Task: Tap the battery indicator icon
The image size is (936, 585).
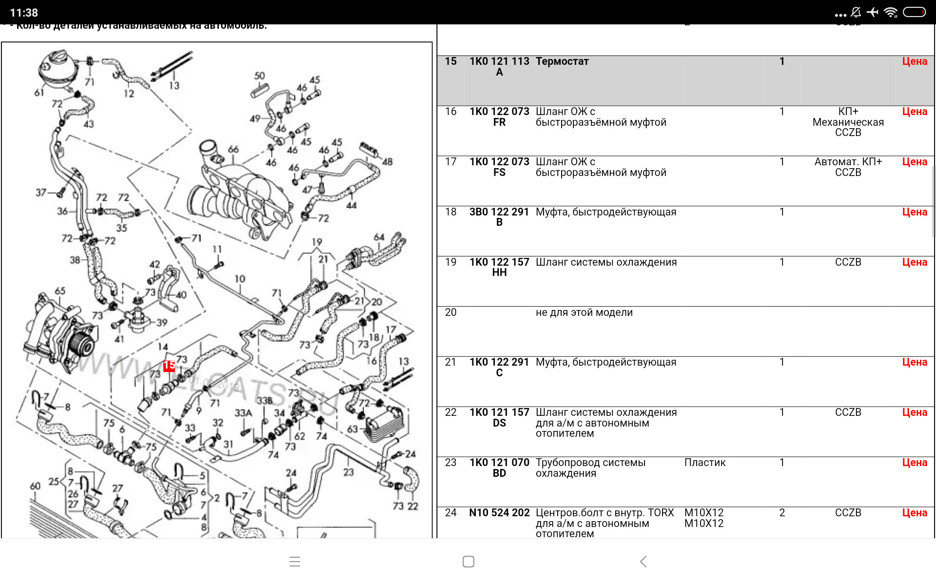Action: 915,12
